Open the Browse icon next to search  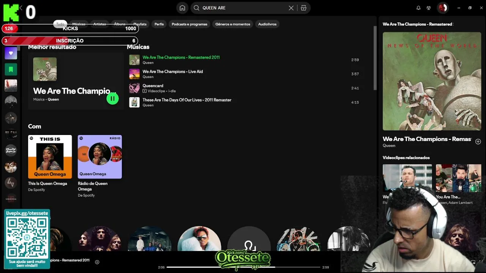coord(303,8)
